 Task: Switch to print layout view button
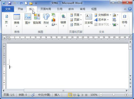[x=70, y=95]
